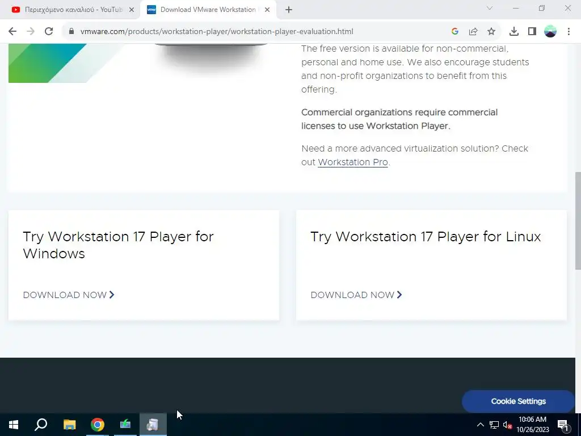Go back using the browser back arrow
Screen dimensions: 581x436
pos(12,32)
